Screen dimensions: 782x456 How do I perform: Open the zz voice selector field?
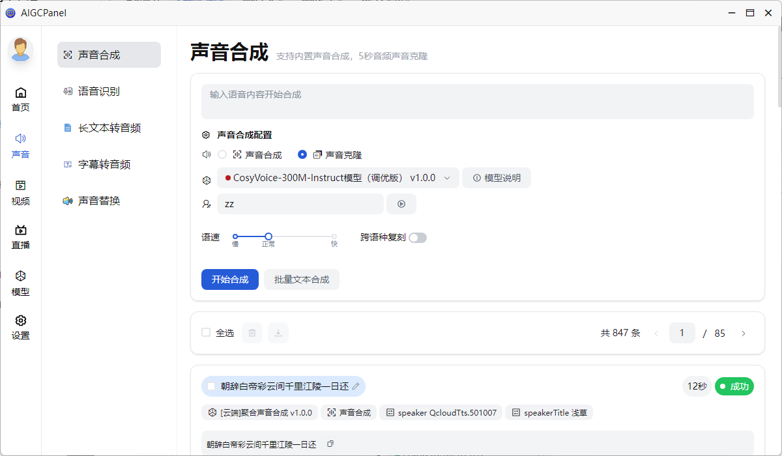(x=300, y=204)
